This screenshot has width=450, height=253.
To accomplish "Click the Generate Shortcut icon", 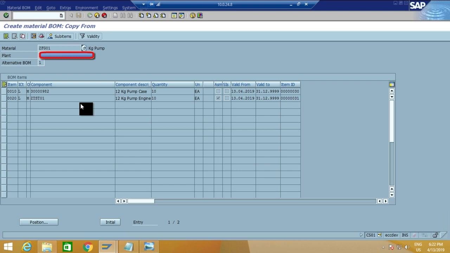I will (181, 15).
